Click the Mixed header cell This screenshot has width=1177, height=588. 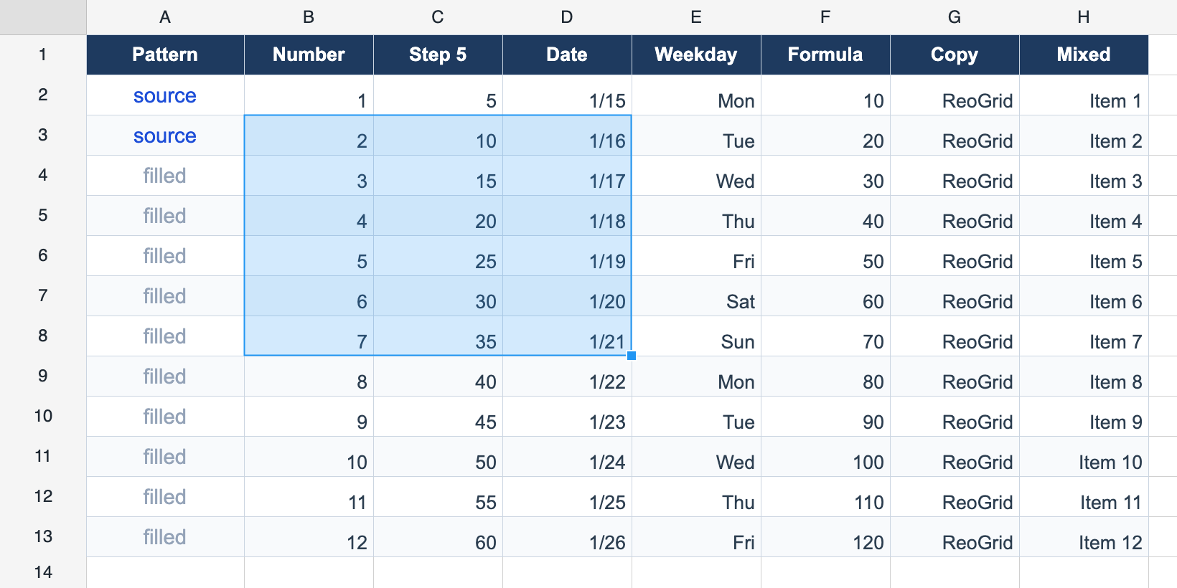coord(1084,54)
